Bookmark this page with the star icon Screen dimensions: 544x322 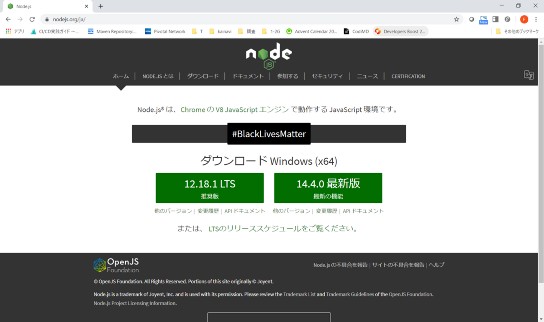(x=457, y=19)
